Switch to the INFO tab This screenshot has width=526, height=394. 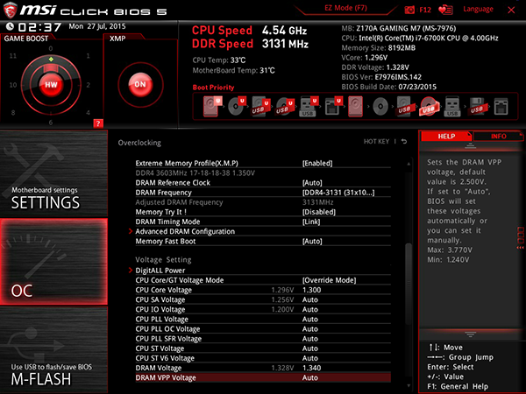coord(499,136)
